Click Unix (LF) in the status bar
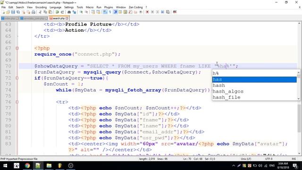302x170 pixels. 246,159
